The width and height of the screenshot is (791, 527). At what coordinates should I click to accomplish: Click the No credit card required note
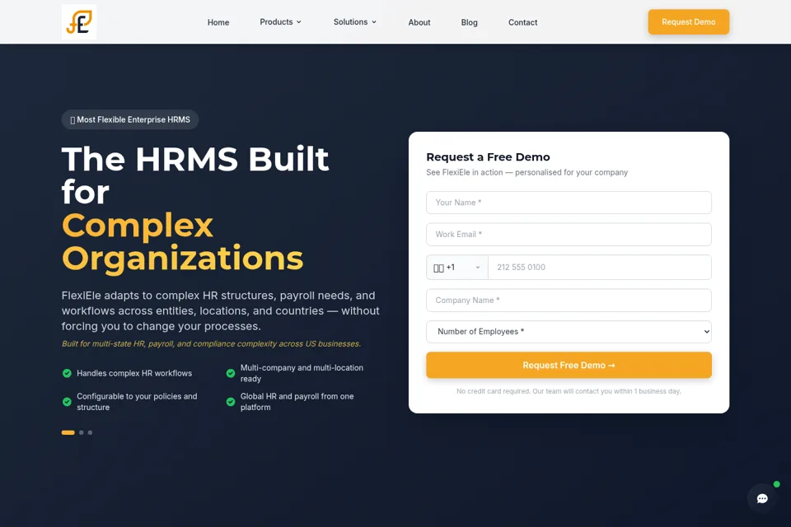pos(569,391)
